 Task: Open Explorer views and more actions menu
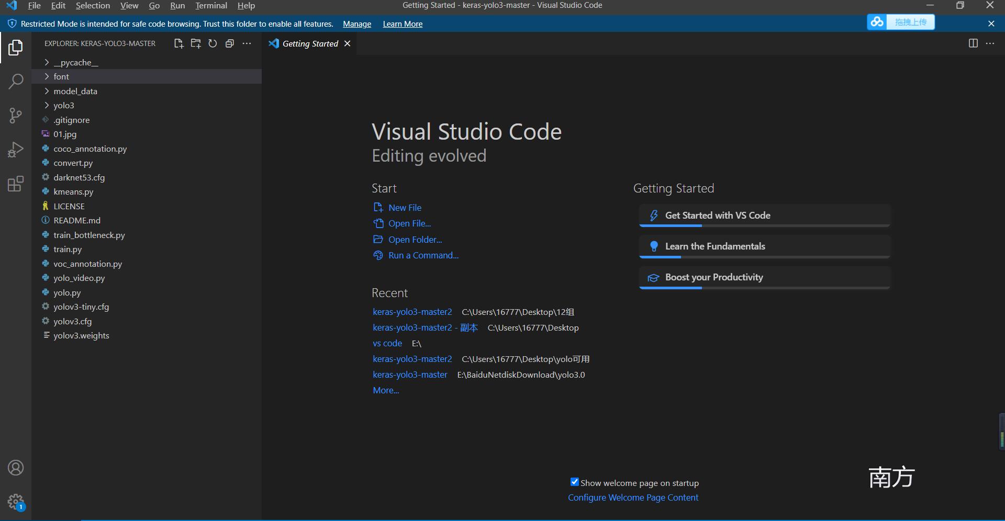[x=247, y=43]
